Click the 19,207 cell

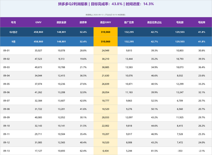click(106, 134)
